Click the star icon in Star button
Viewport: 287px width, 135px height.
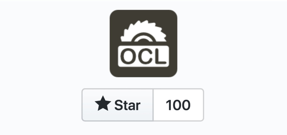103,103
